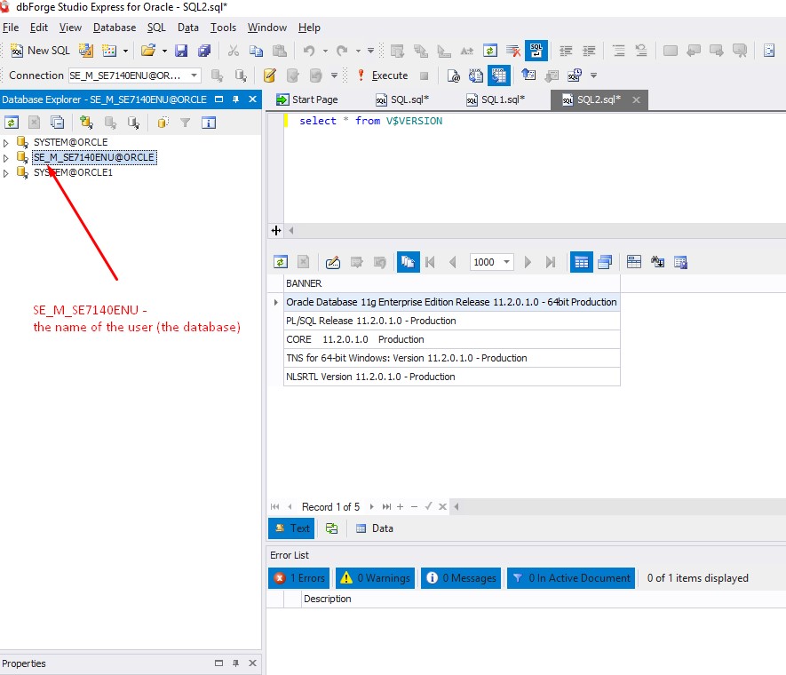
Task: Click the swap views icon between Text and Data
Action: 331,528
